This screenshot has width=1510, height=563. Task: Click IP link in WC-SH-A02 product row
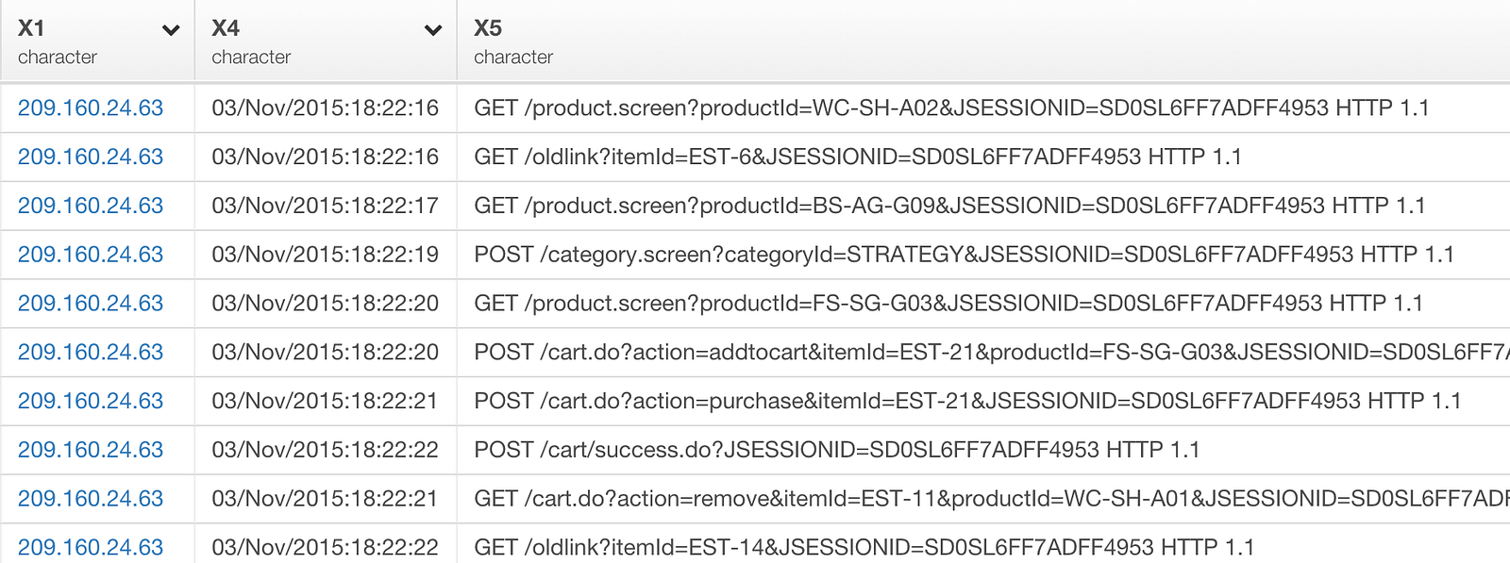click(91, 108)
